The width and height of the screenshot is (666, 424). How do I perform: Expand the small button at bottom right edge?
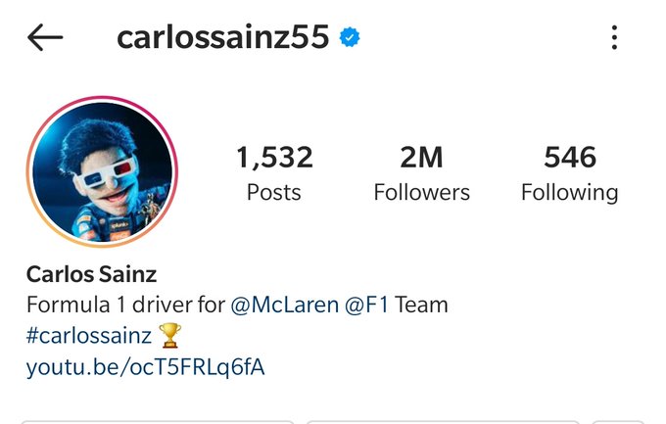[618, 422]
